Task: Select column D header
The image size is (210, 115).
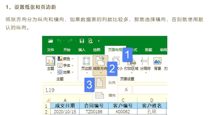Action: [152, 100]
